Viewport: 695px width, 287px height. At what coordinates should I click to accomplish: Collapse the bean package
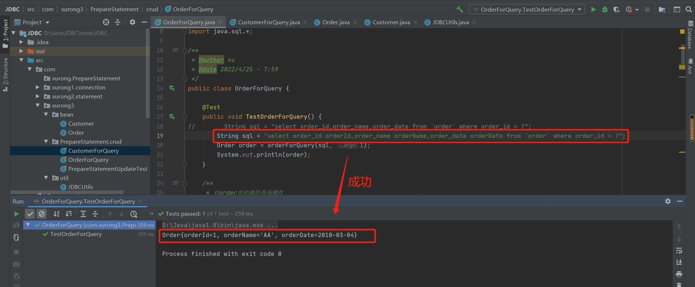tap(46, 114)
